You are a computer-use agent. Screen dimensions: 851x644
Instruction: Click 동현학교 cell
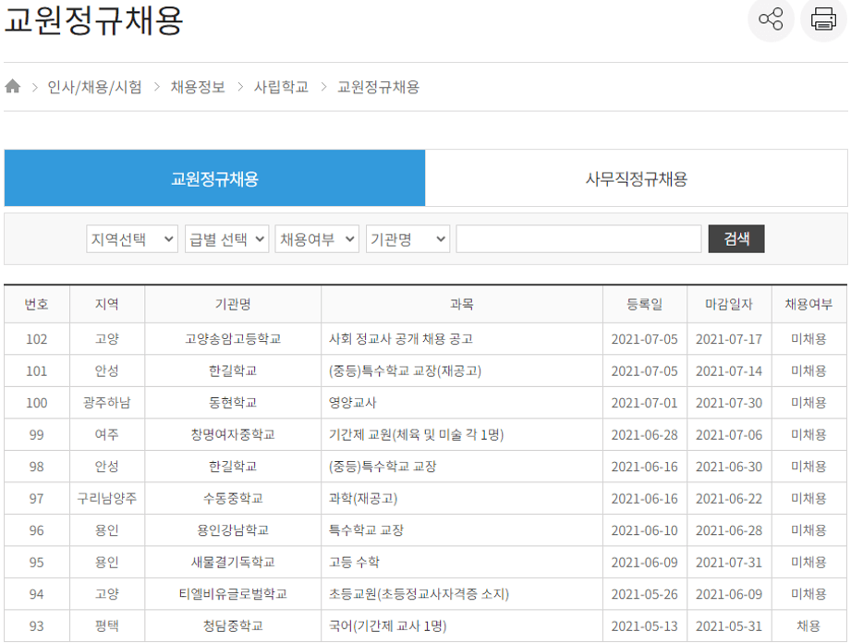233,403
